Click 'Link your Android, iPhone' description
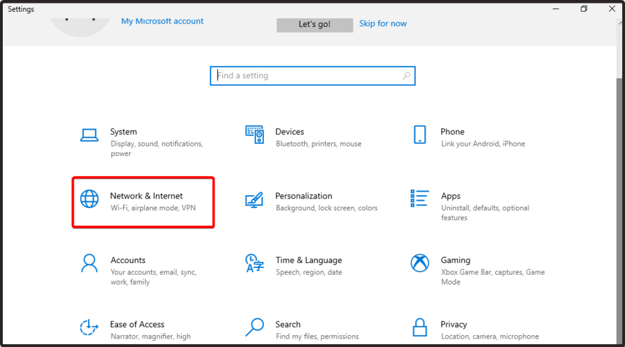The image size is (625, 347). tap(483, 144)
